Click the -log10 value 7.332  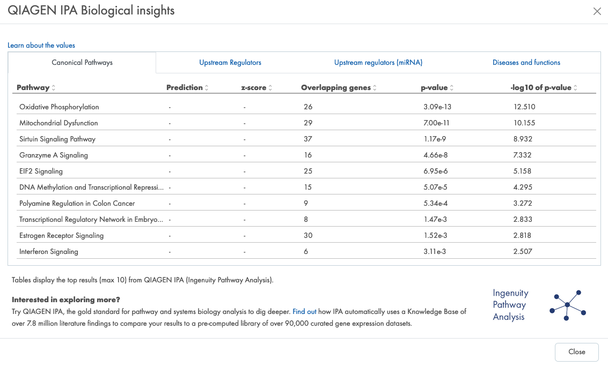522,155
